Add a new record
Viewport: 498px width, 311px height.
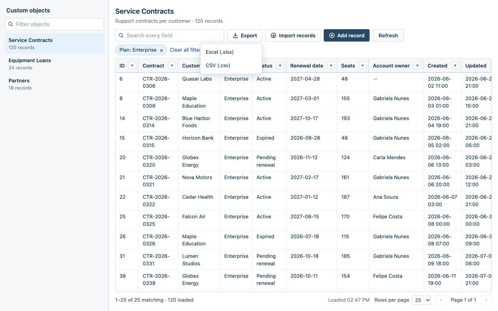(346, 36)
